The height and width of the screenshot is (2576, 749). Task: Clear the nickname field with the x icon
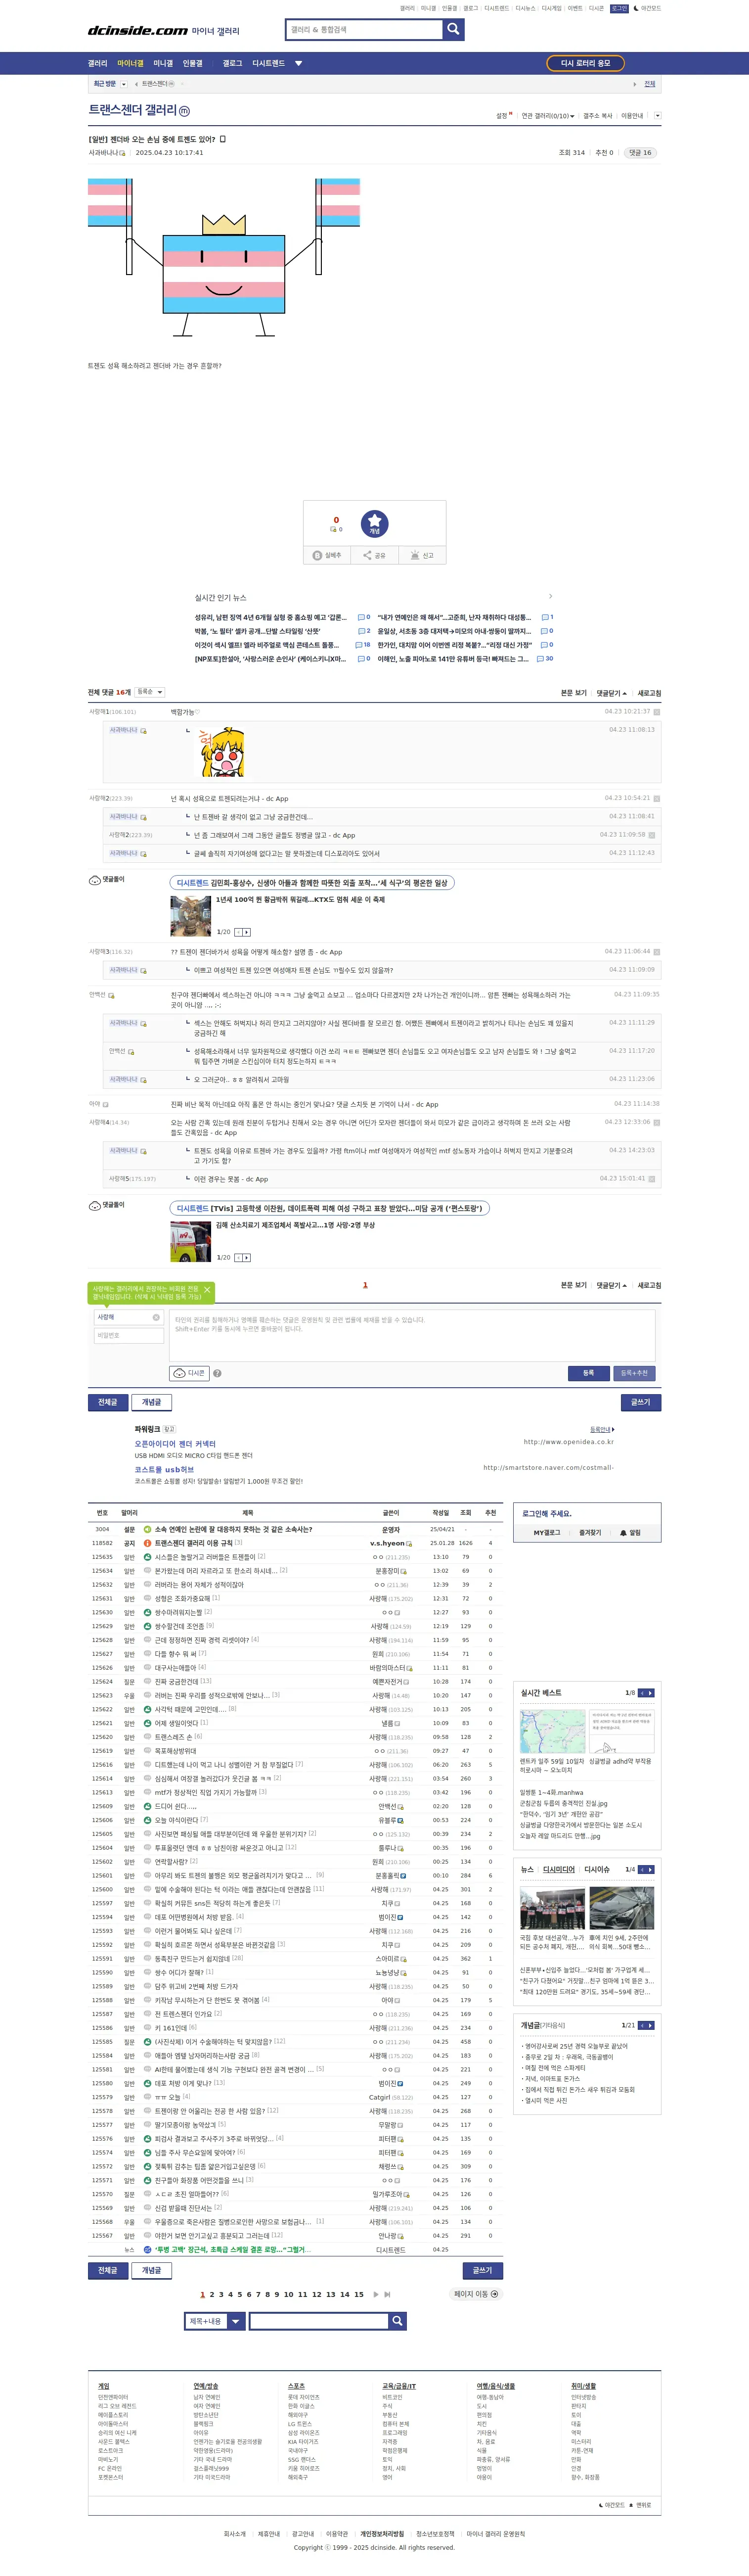coord(155,1317)
